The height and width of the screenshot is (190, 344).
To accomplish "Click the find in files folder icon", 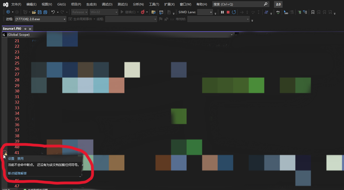I will [x=153, y=12].
